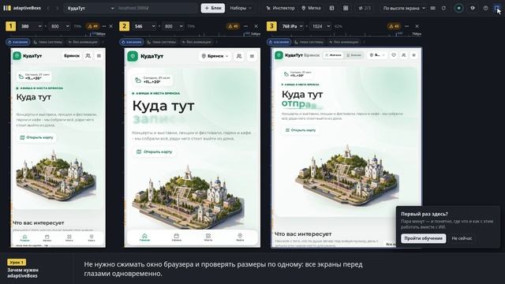The width and height of the screenshot is (505, 284).
Task: Go forward with the toolbar right arrow
Action: pyautogui.click(x=57, y=8)
